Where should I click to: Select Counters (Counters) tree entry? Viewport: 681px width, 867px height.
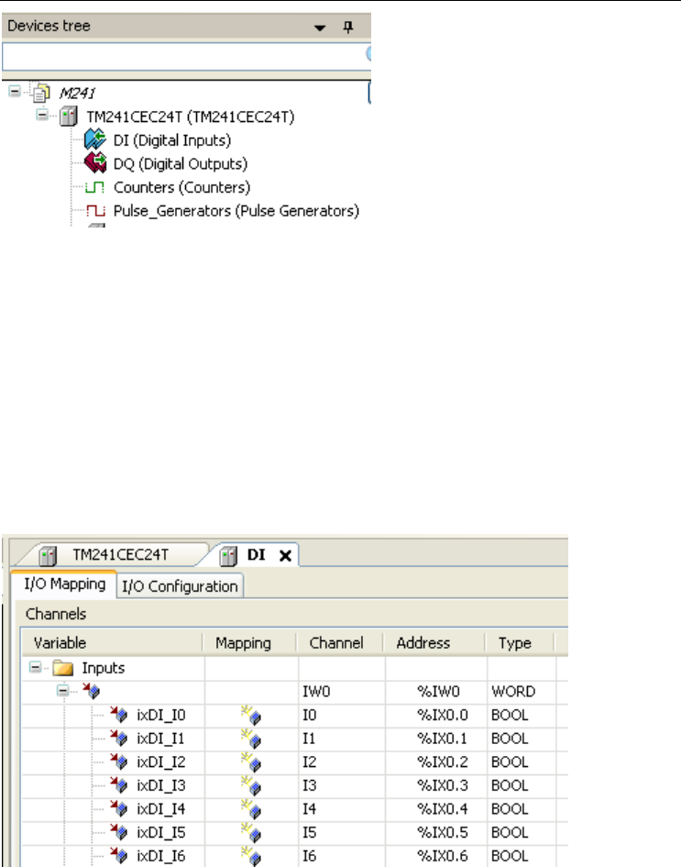pyautogui.click(x=181, y=187)
